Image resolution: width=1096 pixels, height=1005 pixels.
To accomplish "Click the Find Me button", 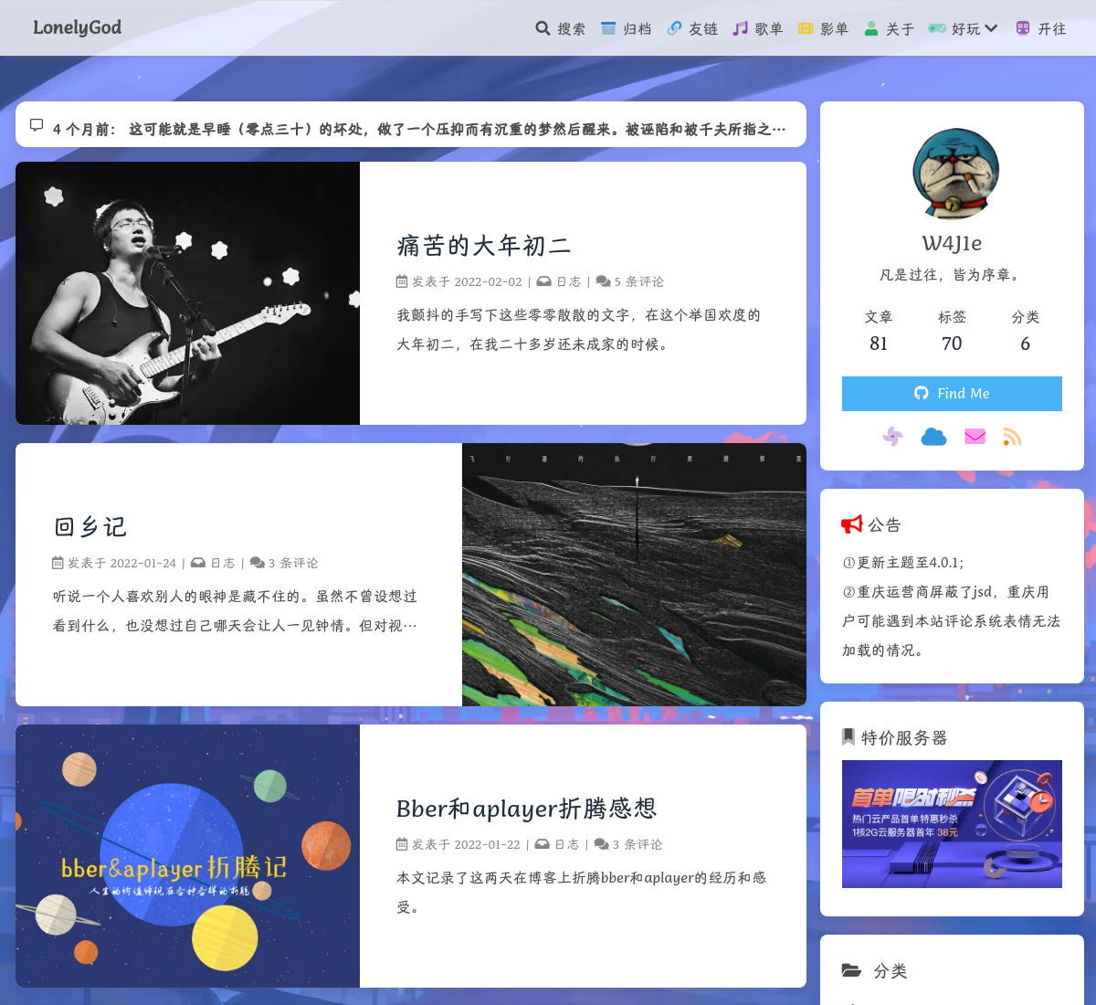I will pos(952,394).
